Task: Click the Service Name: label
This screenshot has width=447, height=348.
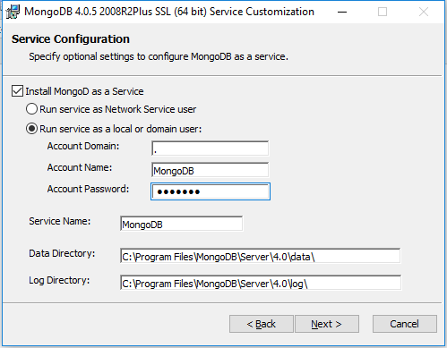Action: point(60,221)
